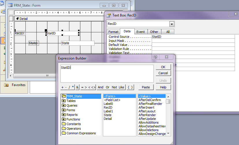Confirm expression with the OK button

163,67
